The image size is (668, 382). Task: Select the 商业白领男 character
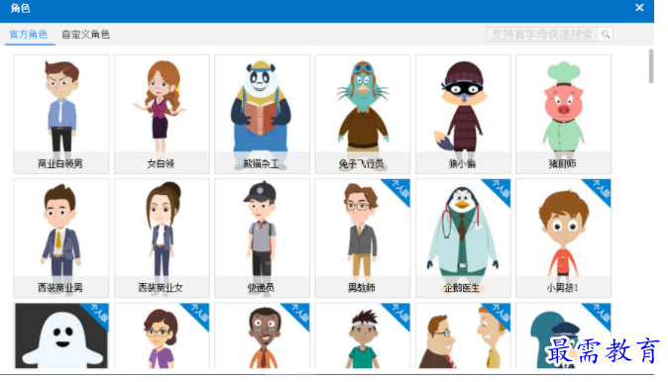coord(61,114)
